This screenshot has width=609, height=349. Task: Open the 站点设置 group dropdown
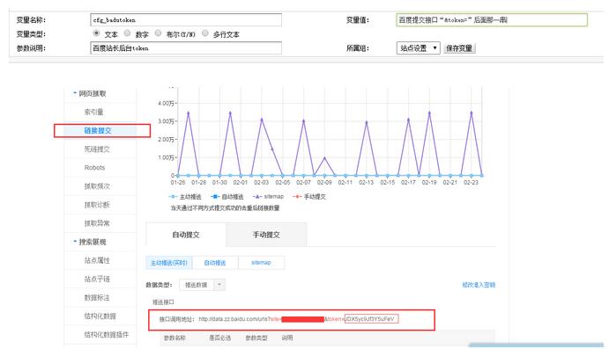(x=419, y=48)
